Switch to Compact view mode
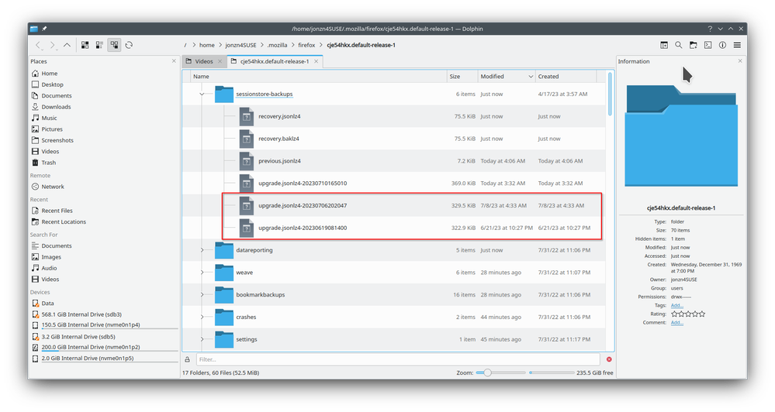775x412 pixels. [99, 45]
